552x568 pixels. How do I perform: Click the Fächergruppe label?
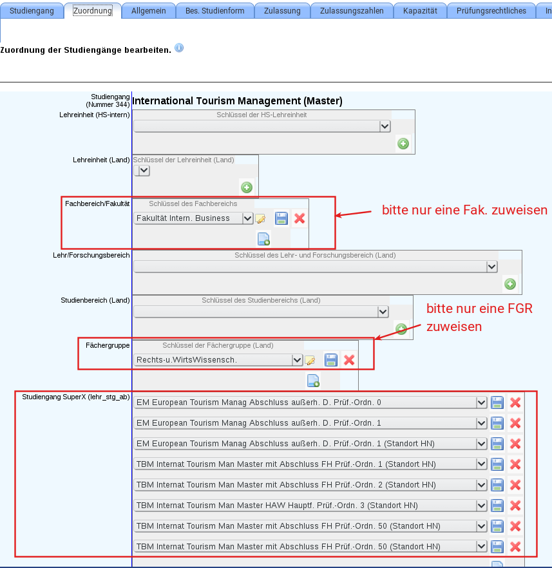point(108,345)
